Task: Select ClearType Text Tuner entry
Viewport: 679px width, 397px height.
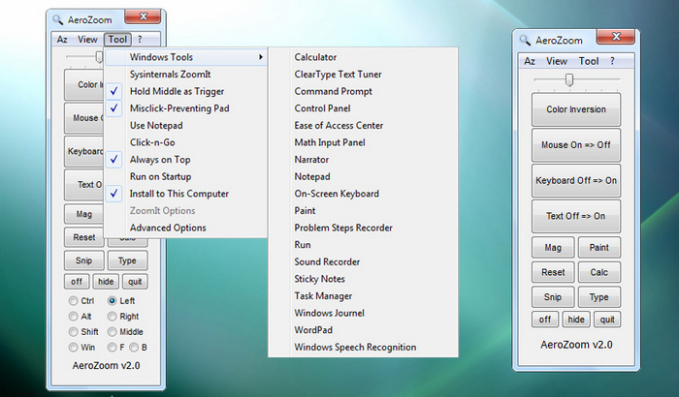Action: click(x=338, y=75)
